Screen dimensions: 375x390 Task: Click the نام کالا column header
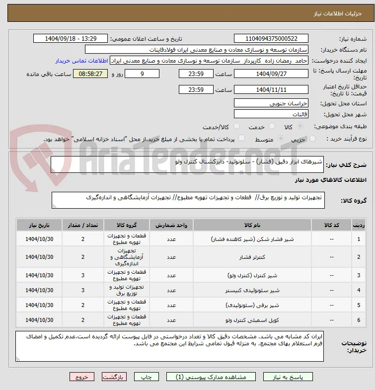252,225
